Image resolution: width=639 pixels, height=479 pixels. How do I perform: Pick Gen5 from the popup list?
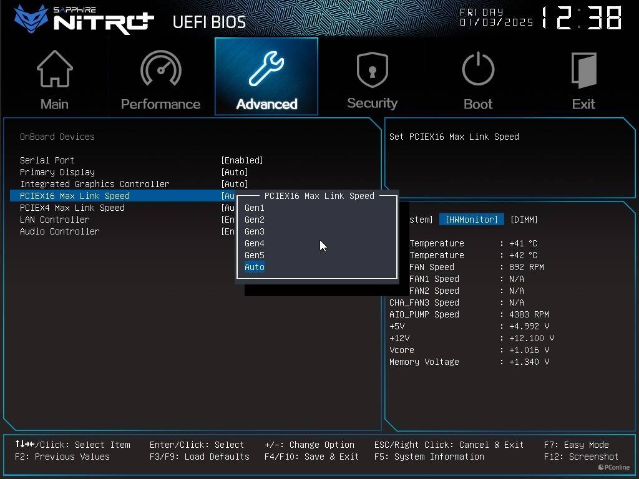(255, 255)
